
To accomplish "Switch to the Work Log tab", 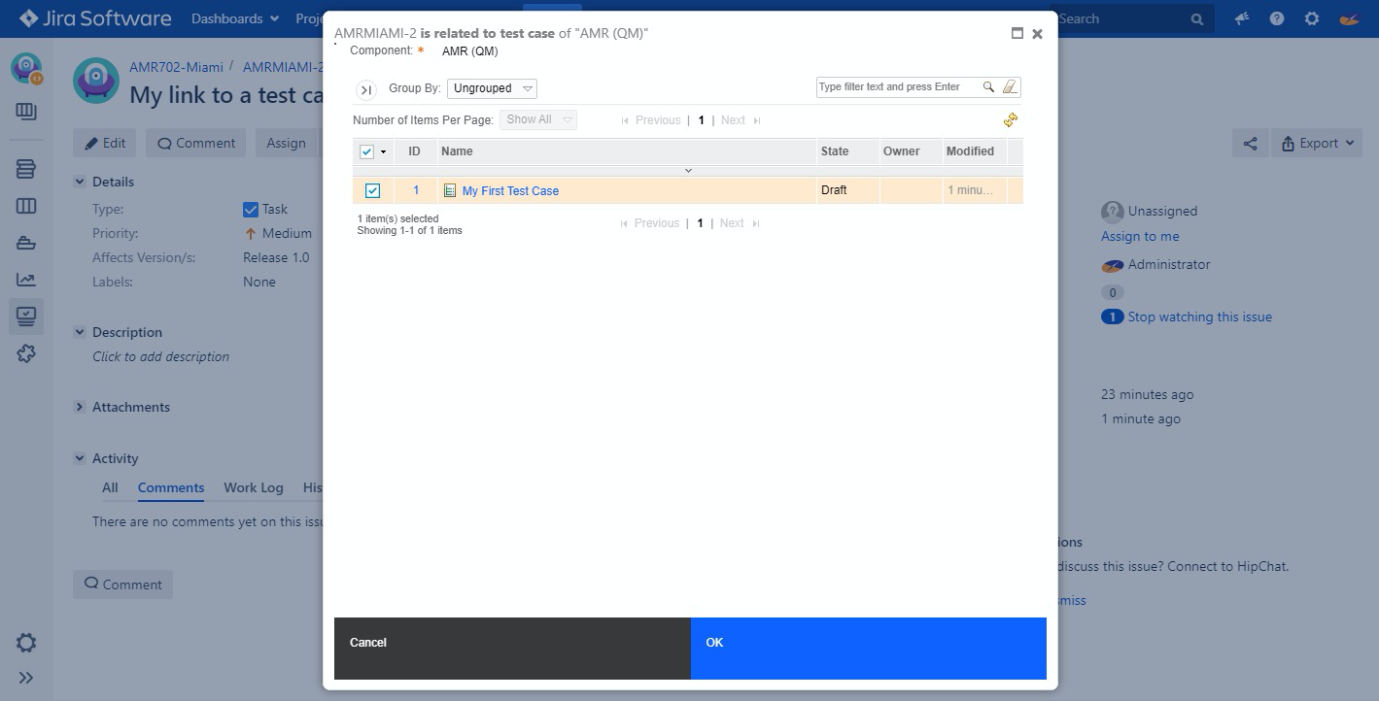I will pyautogui.click(x=253, y=487).
